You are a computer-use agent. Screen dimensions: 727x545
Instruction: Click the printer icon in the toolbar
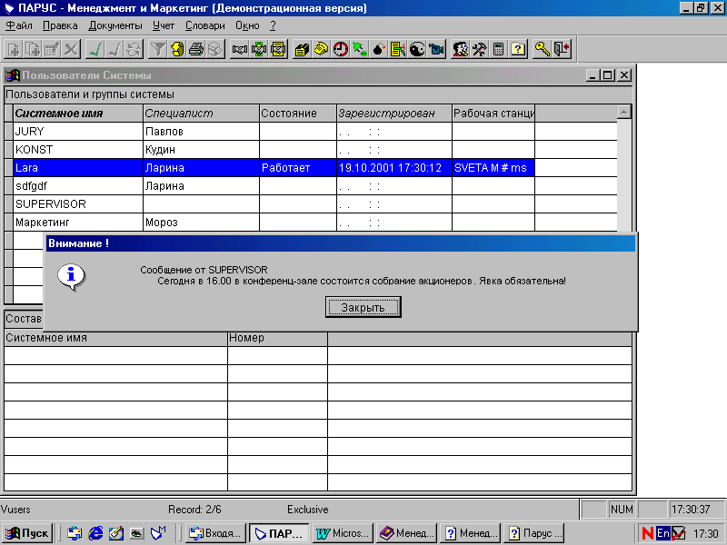pyautogui.click(x=196, y=49)
